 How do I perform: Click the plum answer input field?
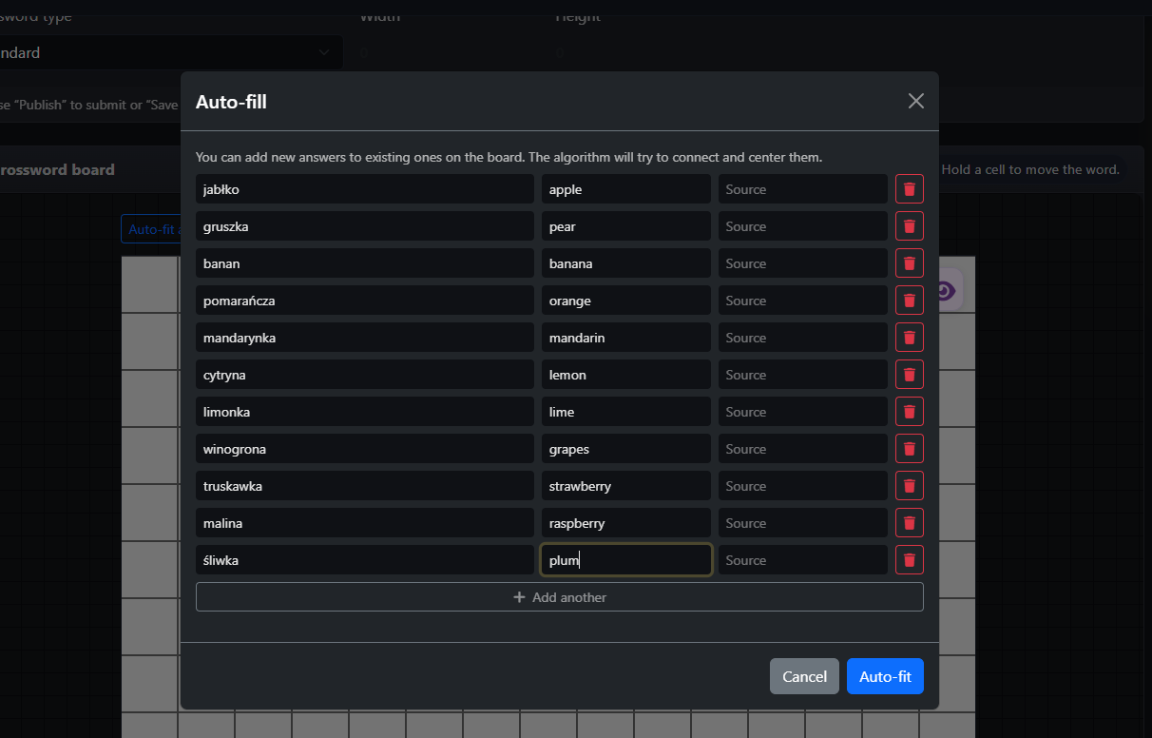[625, 559]
